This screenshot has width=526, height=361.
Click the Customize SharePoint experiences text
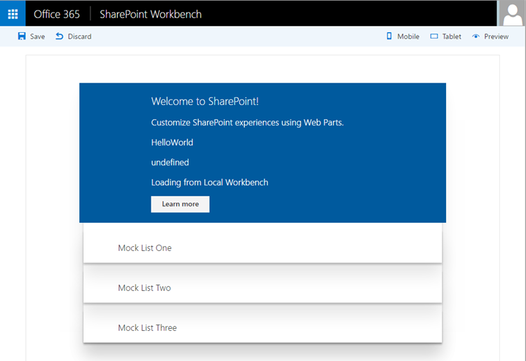click(x=248, y=123)
